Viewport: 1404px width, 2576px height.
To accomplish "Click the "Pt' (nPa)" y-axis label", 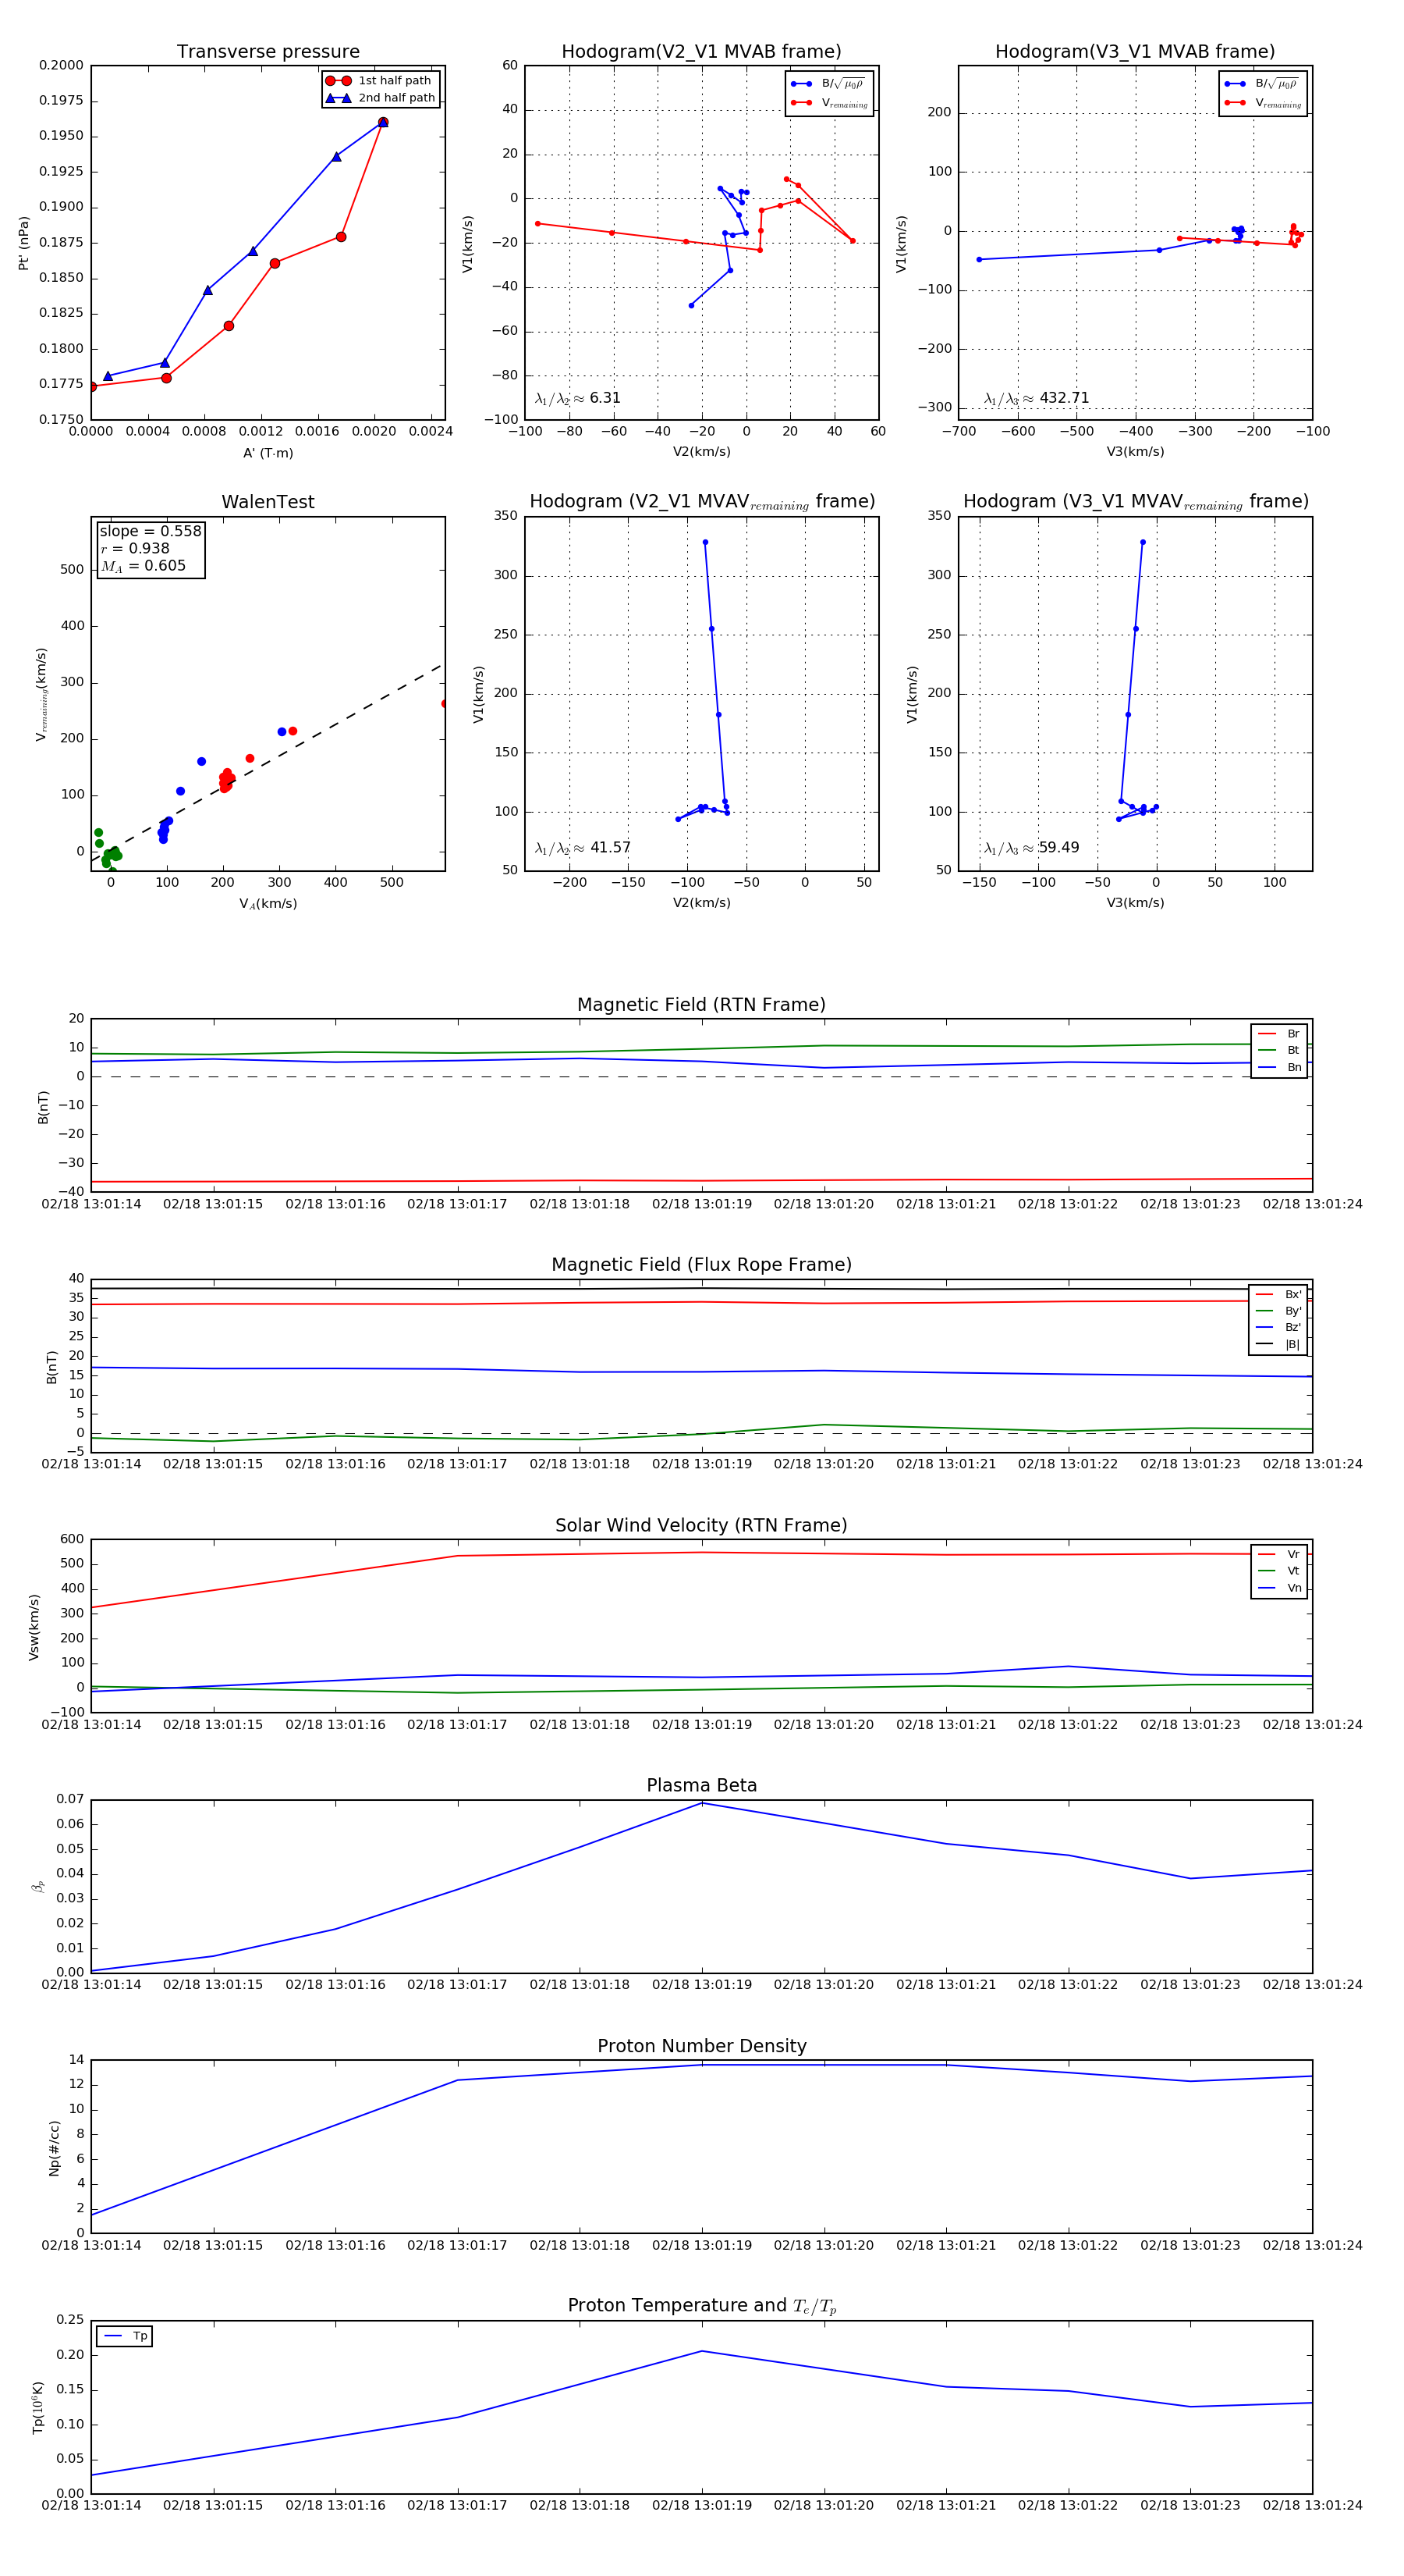I will click(x=24, y=243).
